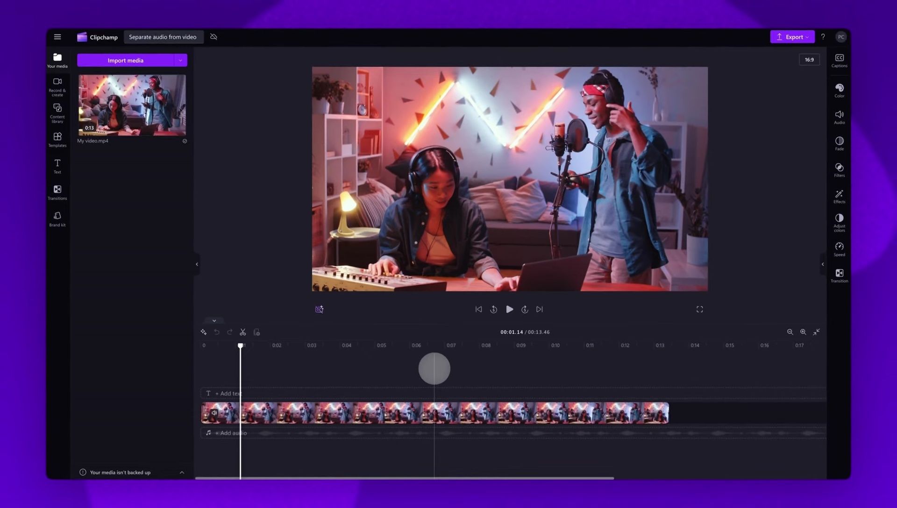Open the hamburger main menu
The width and height of the screenshot is (897, 508).
point(57,37)
